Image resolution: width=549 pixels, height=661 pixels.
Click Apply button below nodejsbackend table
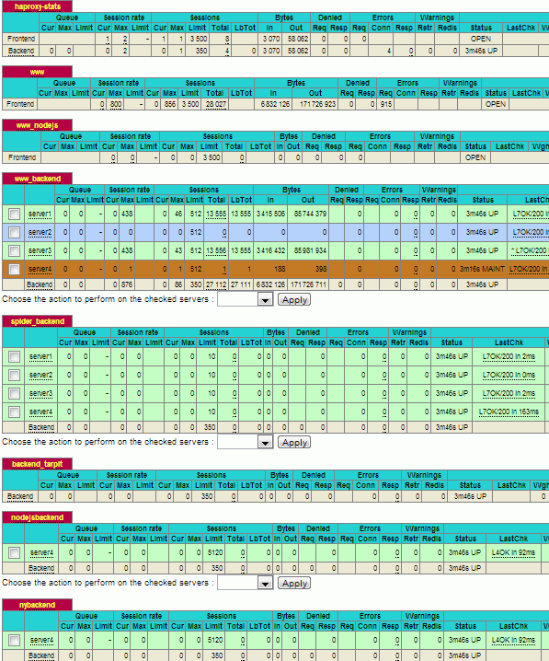point(294,583)
